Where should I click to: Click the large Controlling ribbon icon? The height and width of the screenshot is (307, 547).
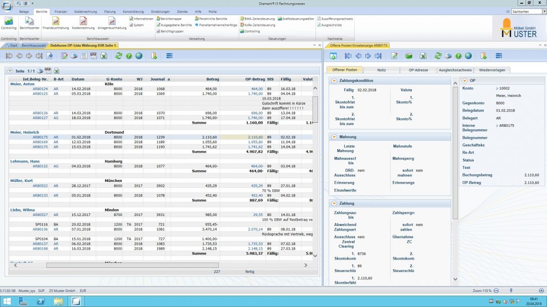[x=9, y=23]
